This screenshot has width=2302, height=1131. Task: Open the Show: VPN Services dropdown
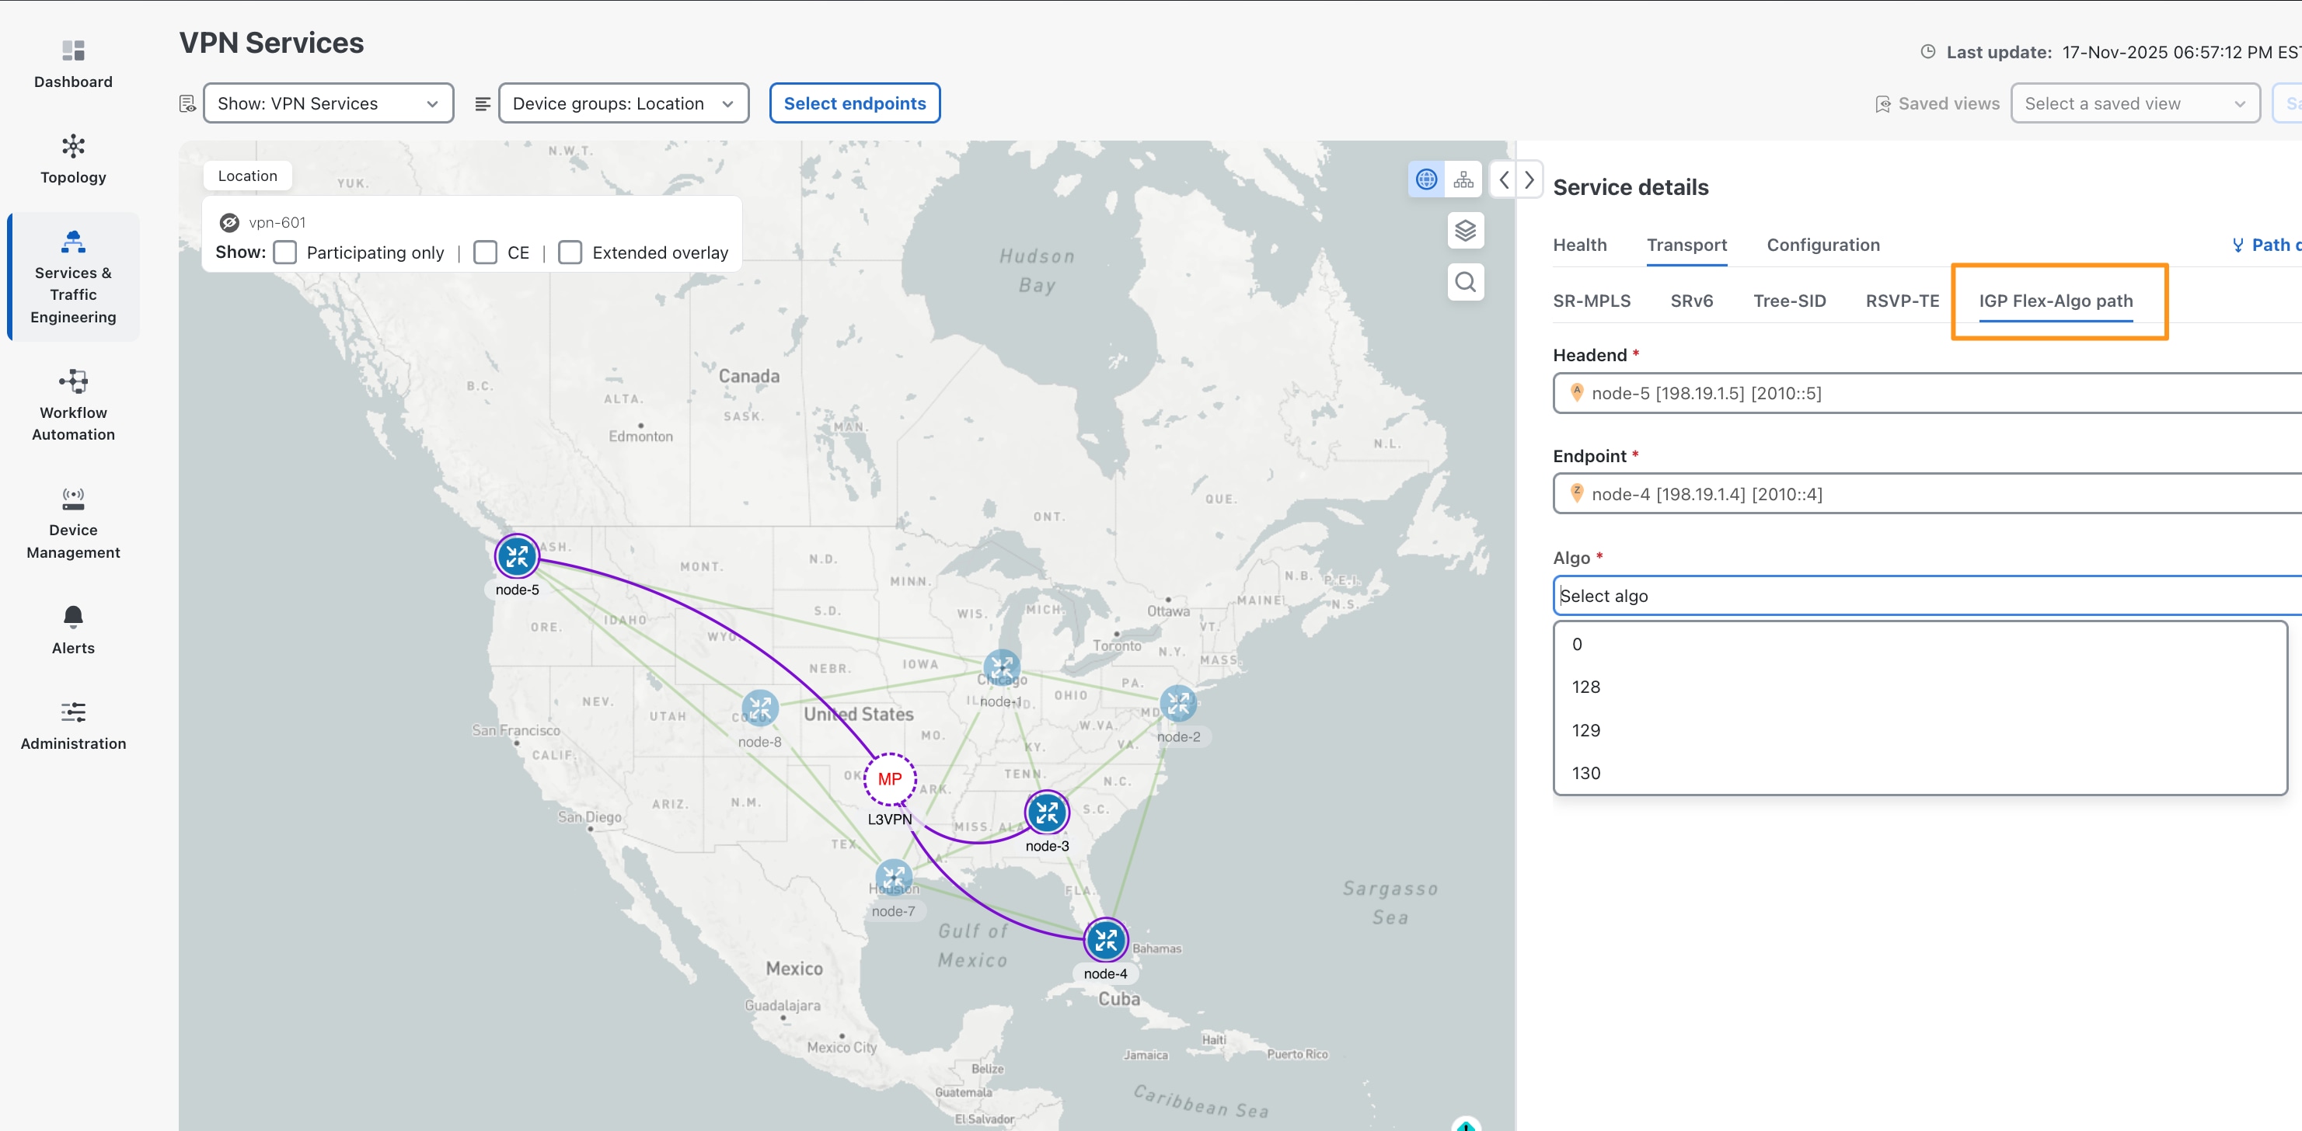[328, 103]
